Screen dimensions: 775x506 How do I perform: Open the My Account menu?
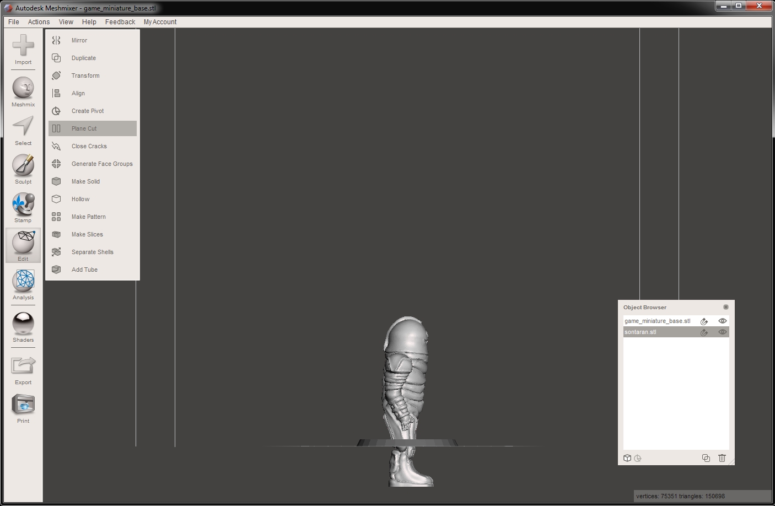[x=160, y=22]
